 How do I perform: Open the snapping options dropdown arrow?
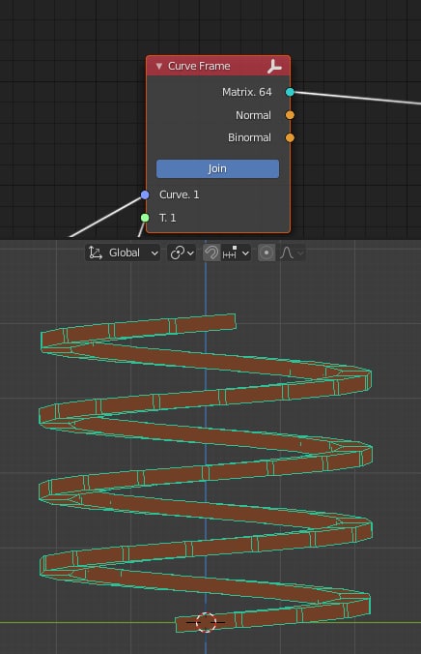click(245, 253)
